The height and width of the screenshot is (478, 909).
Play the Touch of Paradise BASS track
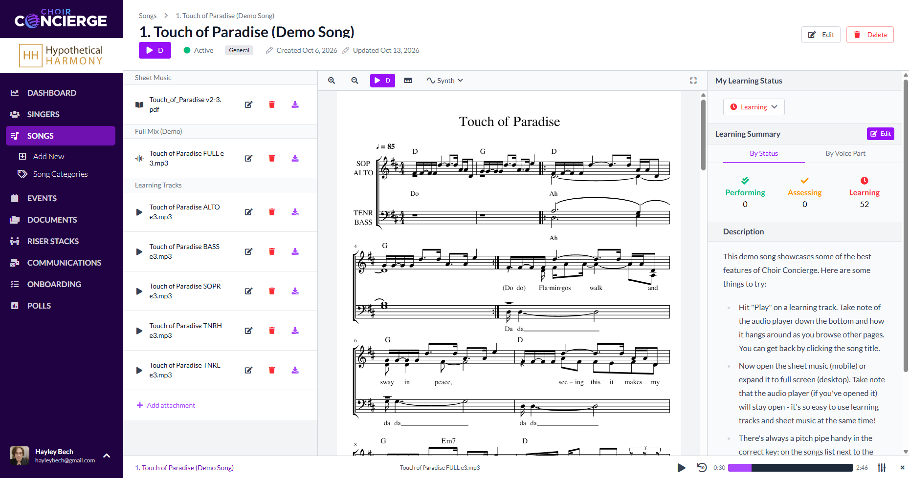tap(139, 251)
